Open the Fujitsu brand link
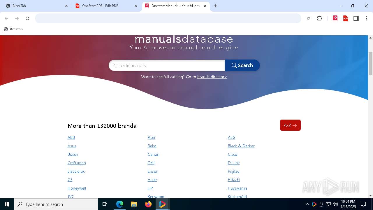 pos(234,171)
